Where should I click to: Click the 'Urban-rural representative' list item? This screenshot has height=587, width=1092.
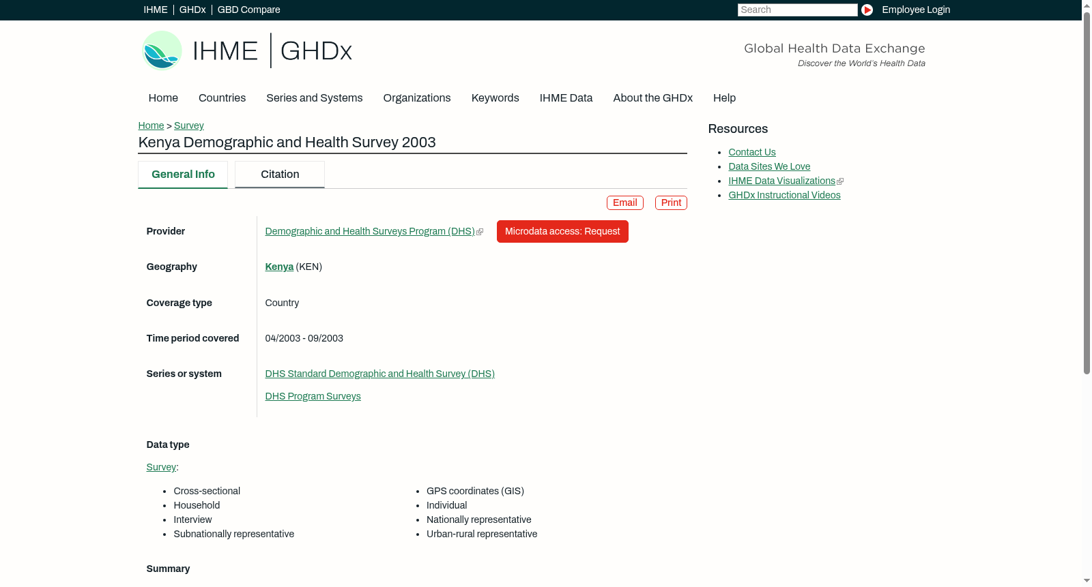click(x=482, y=535)
